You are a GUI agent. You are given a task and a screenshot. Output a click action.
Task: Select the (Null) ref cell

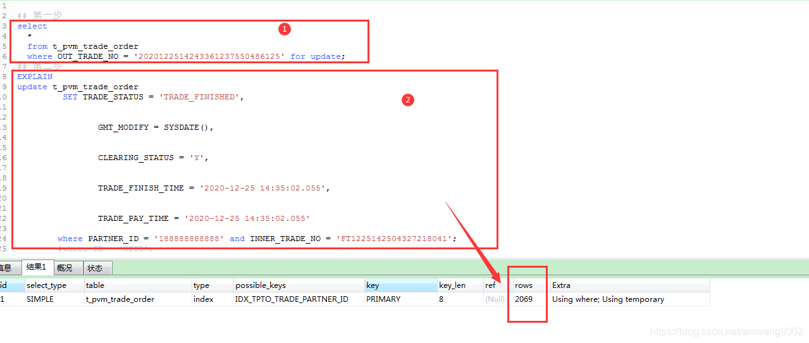click(x=498, y=299)
